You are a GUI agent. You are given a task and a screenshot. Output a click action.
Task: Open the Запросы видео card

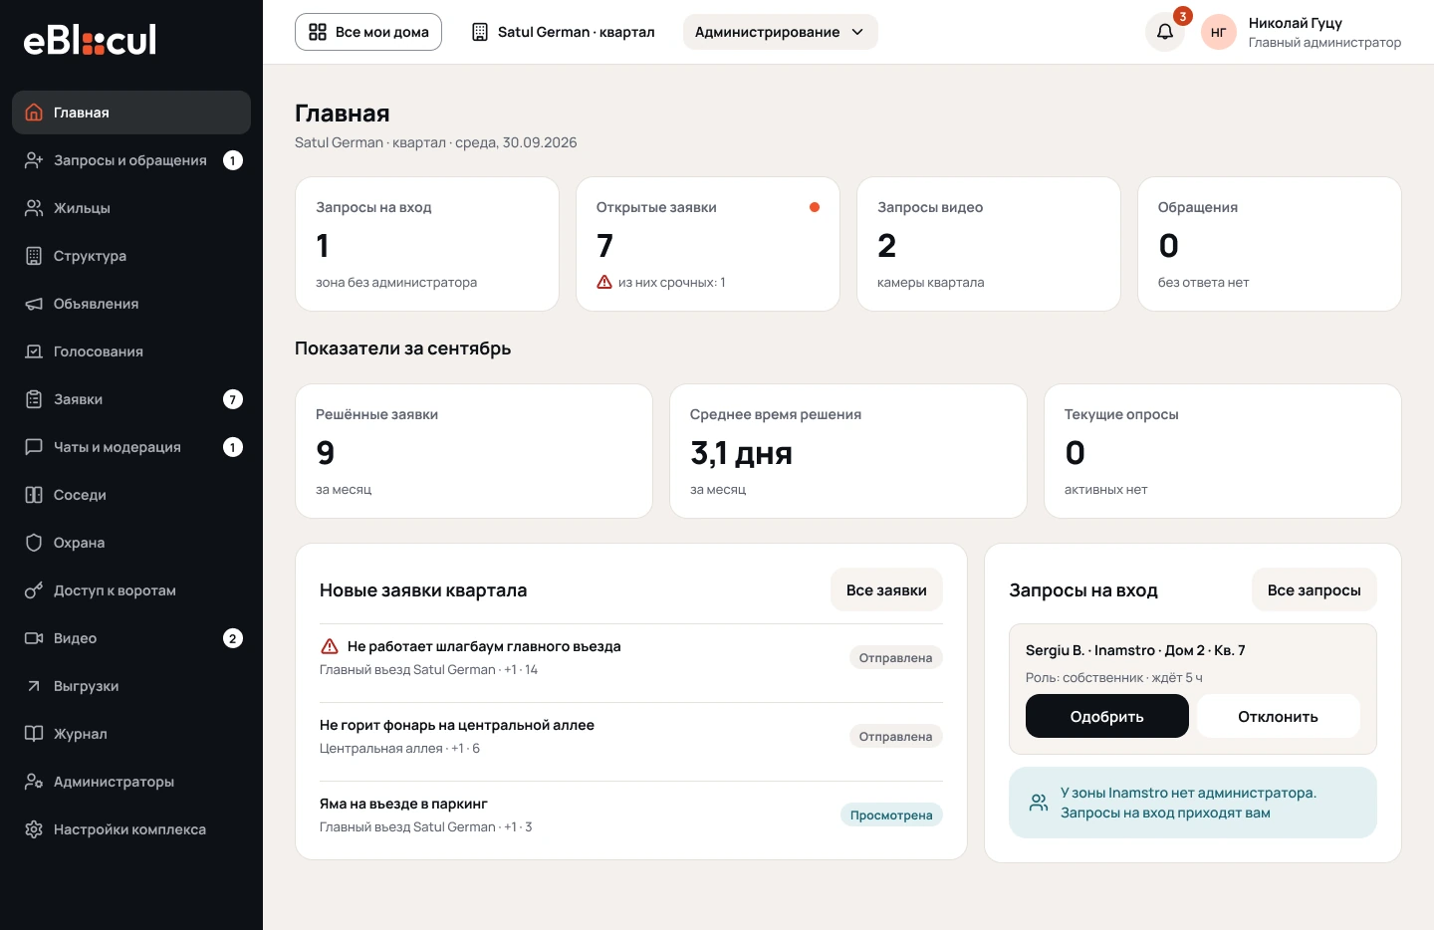pyautogui.click(x=989, y=244)
